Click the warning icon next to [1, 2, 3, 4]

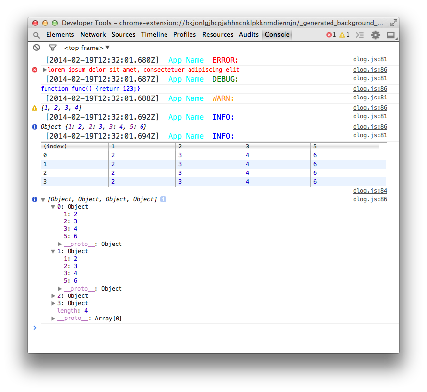pyautogui.click(x=35, y=108)
